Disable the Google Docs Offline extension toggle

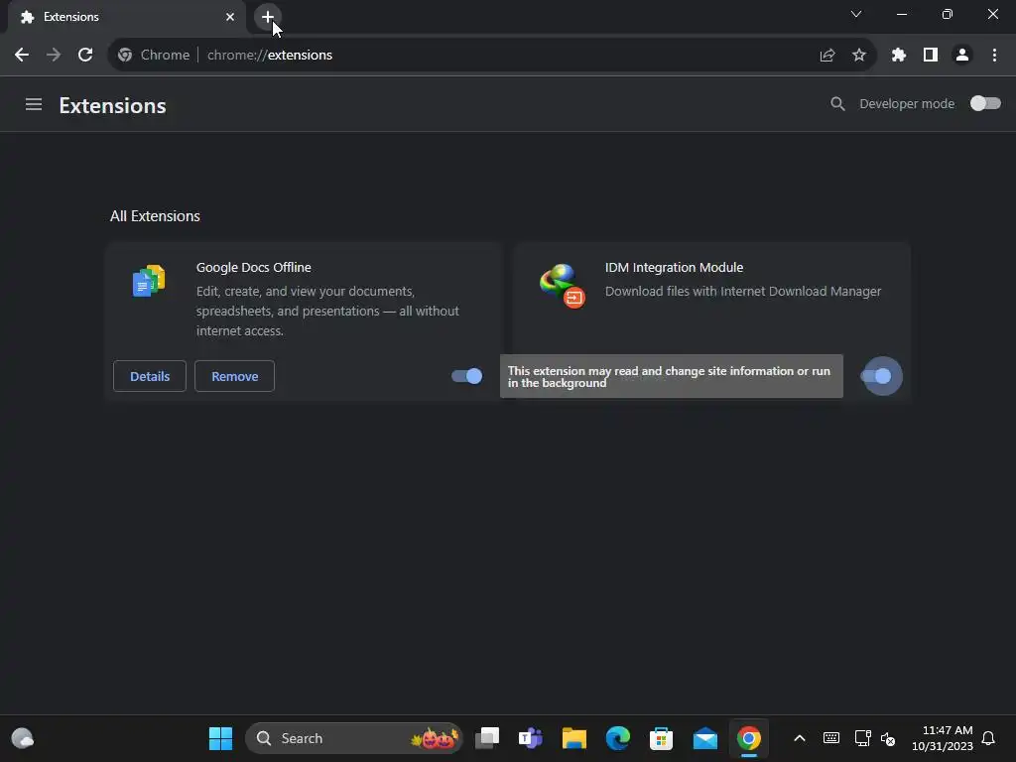[x=466, y=376]
